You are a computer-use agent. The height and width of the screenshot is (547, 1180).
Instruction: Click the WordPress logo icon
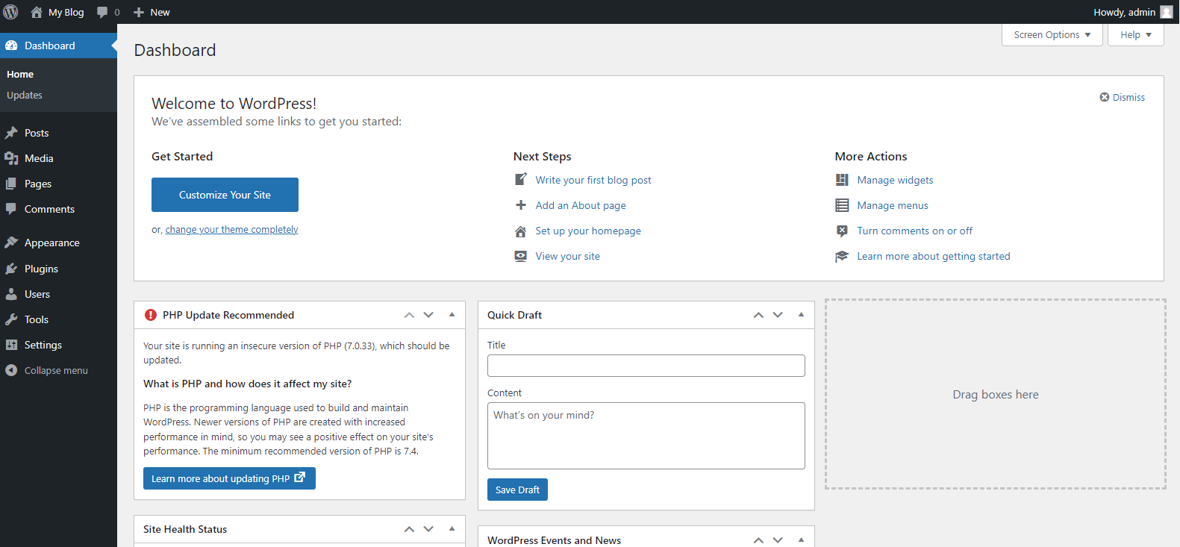pyautogui.click(x=10, y=12)
